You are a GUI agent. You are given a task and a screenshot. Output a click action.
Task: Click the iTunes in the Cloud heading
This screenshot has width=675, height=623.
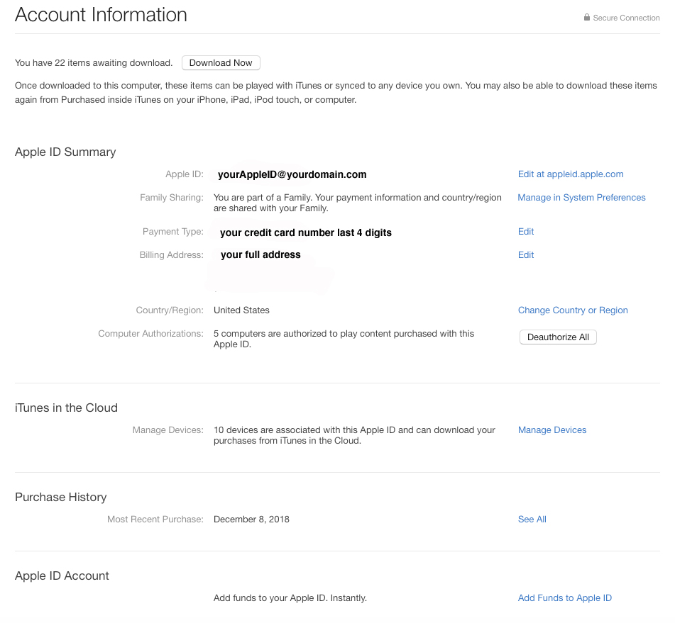[x=66, y=408]
